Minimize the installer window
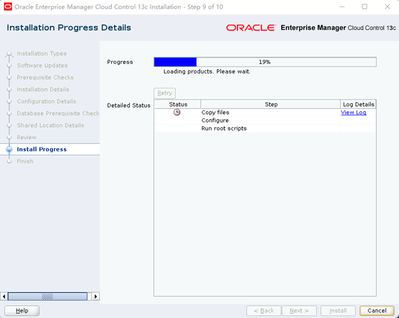 tap(342, 6)
